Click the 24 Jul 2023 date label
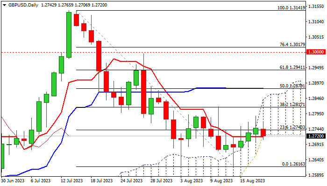 [132, 181]
